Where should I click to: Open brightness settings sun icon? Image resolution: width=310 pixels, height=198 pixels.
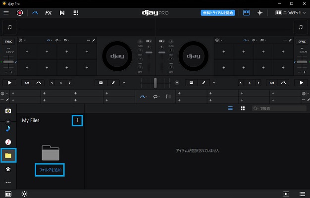point(24,194)
